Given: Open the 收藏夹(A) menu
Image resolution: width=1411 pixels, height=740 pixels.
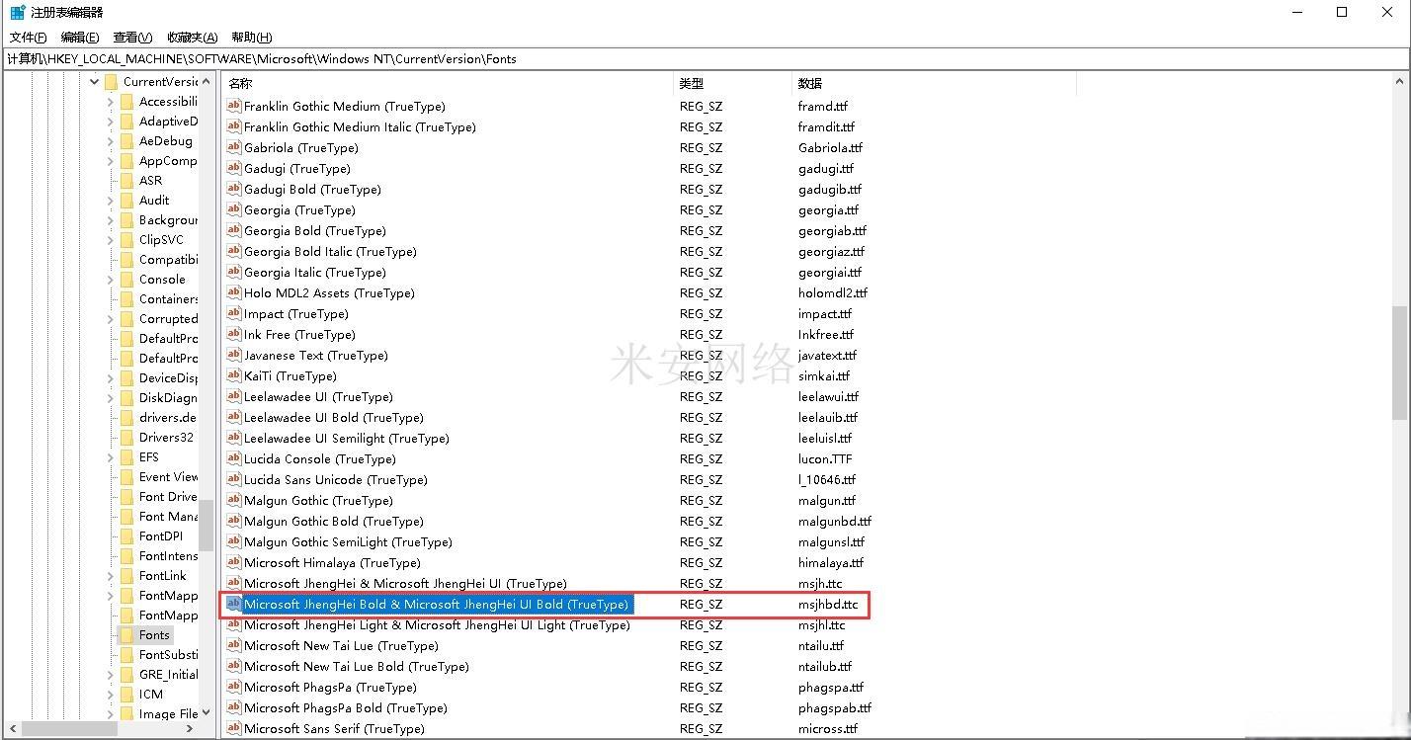Looking at the screenshot, I should (192, 37).
